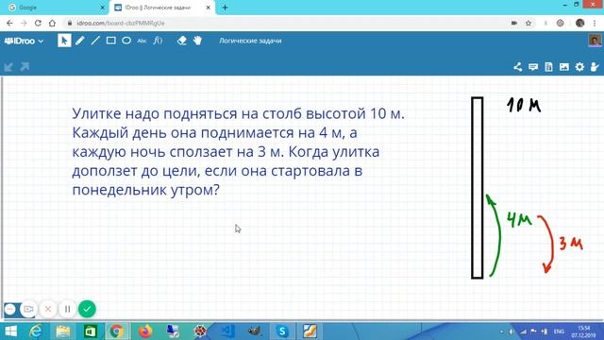604x340 pixels.
Task: Select the snail problem text block
Action: 239,151
